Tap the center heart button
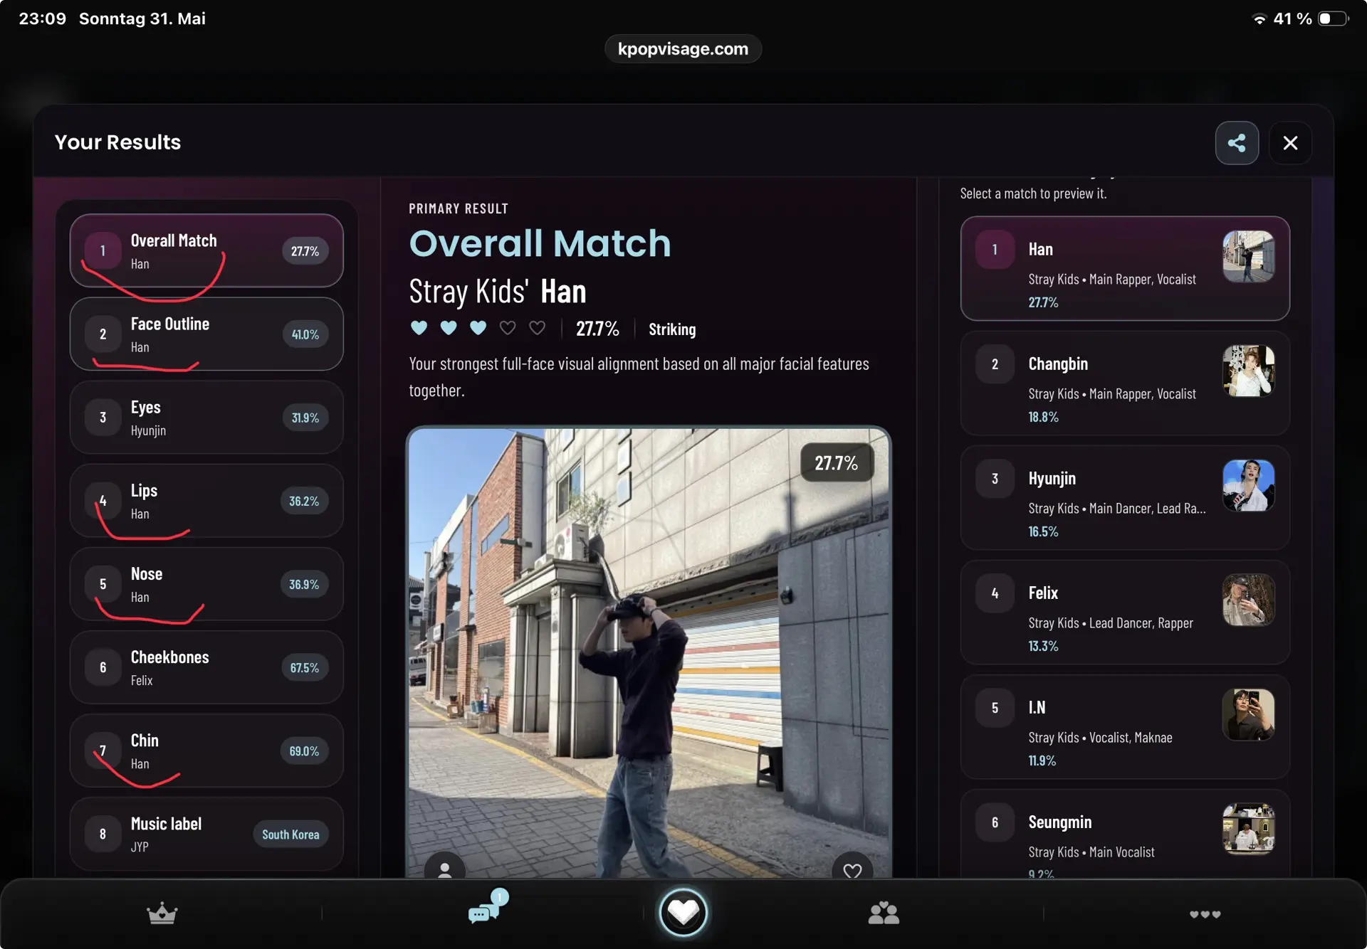Image resolution: width=1367 pixels, height=949 pixels. click(683, 912)
